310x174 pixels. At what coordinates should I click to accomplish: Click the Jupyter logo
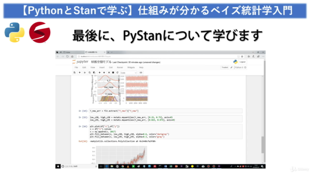[80, 62]
